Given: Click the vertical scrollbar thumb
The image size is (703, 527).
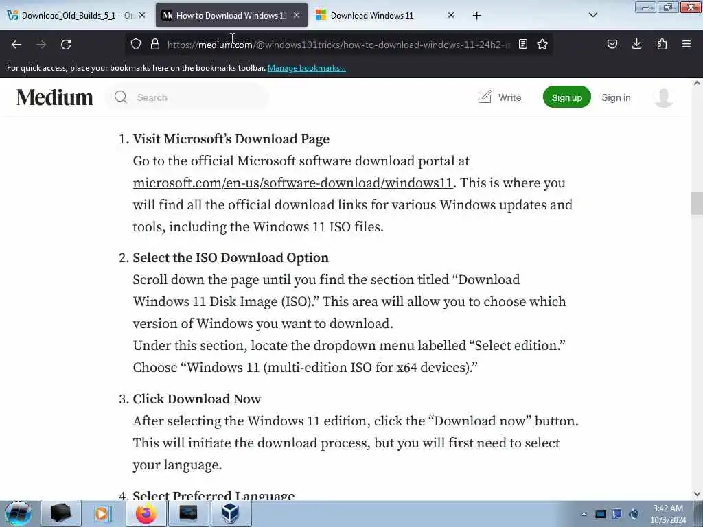Looking at the screenshot, I should [x=697, y=203].
